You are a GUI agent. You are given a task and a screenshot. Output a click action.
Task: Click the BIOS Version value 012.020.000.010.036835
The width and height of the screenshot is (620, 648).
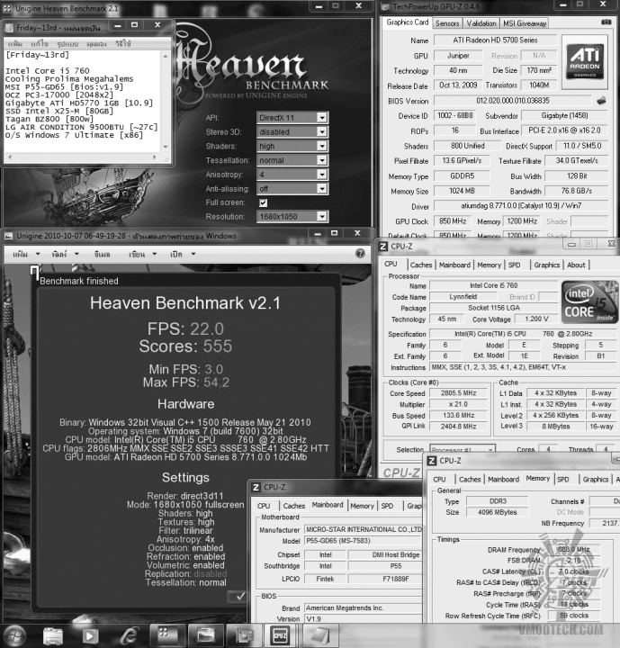[513, 101]
